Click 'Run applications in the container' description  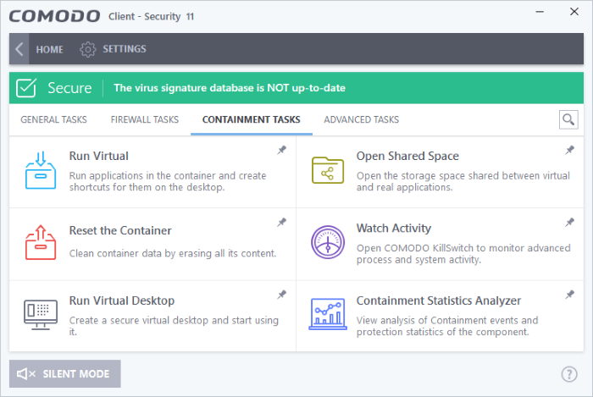(168, 181)
